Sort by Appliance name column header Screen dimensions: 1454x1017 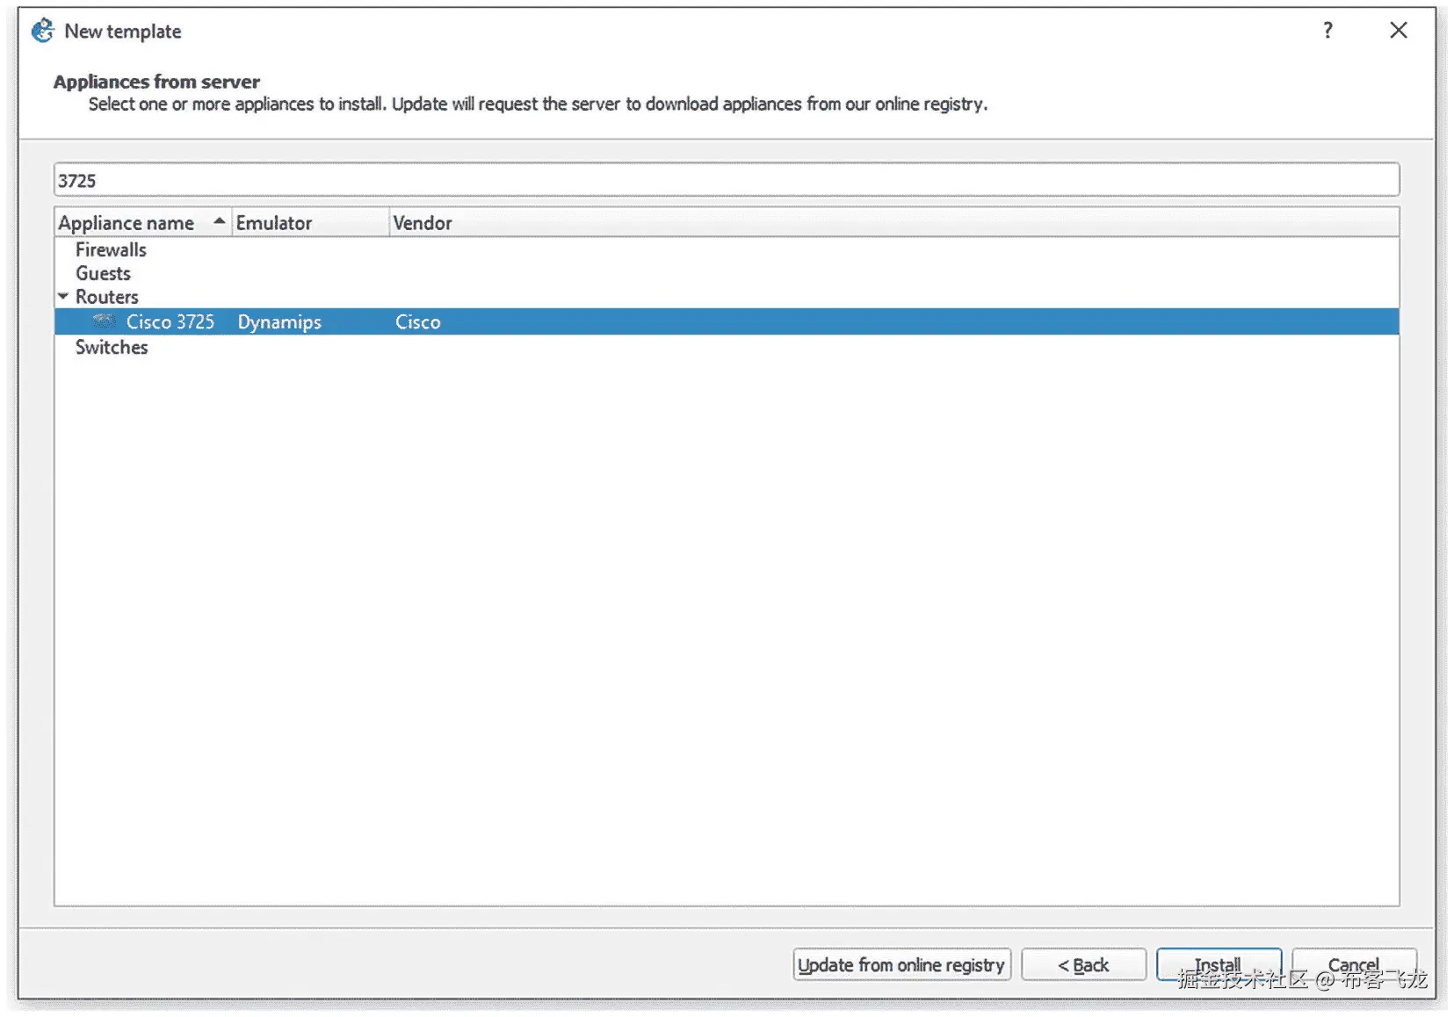point(142,223)
